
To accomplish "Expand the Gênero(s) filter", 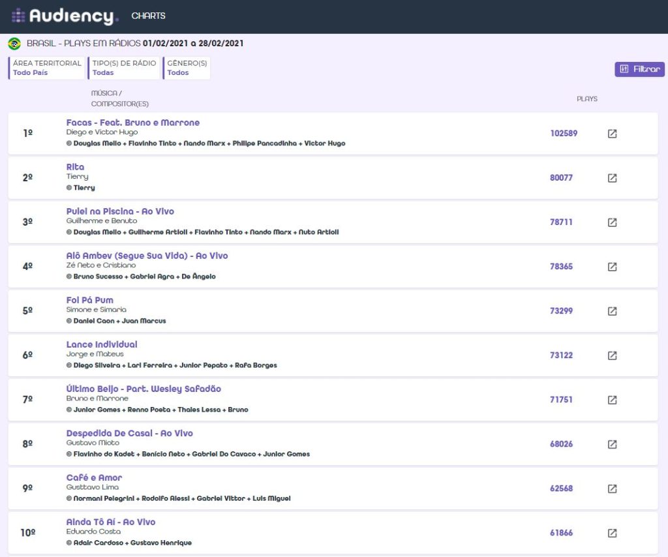I will coord(187,68).
